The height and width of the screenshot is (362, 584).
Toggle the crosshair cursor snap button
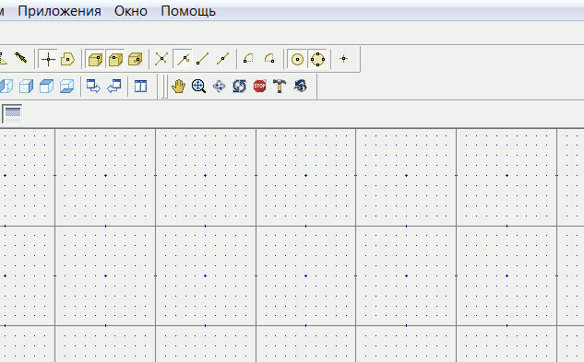pyautogui.click(x=48, y=59)
